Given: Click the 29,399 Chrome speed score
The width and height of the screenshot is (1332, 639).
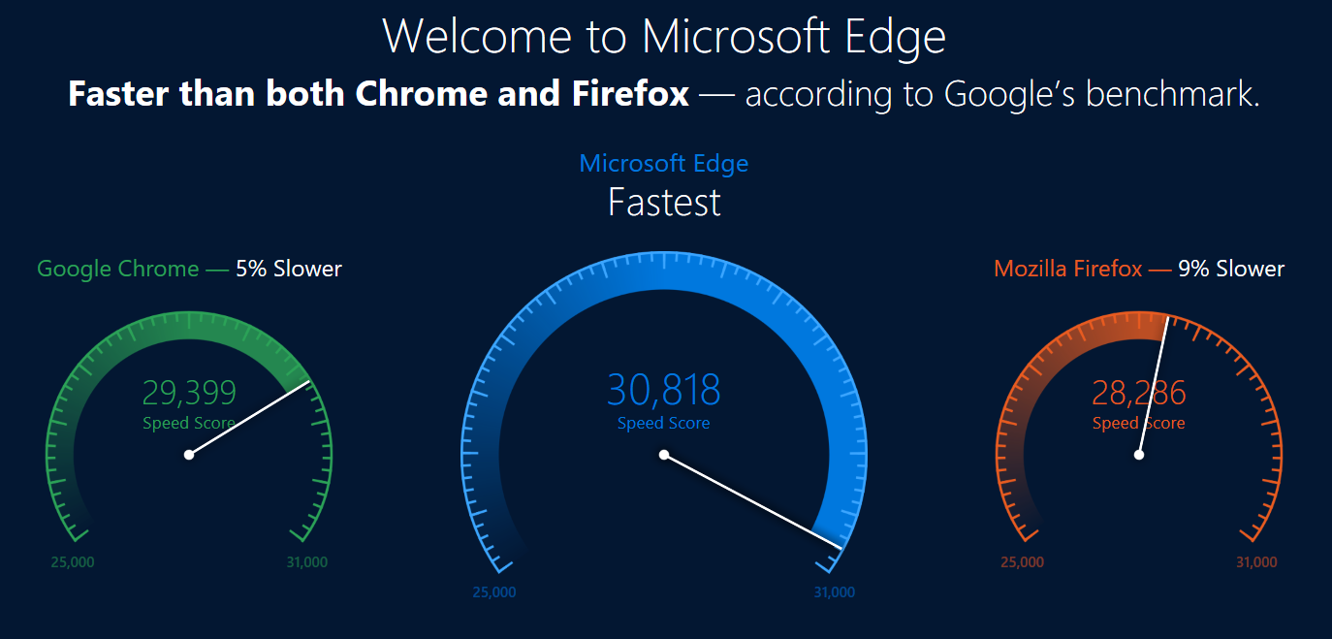Looking at the screenshot, I should [189, 393].
